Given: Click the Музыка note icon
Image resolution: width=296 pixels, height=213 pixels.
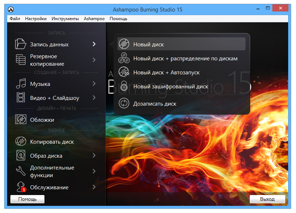Looking at the screenshot, I should pos(21,83).
